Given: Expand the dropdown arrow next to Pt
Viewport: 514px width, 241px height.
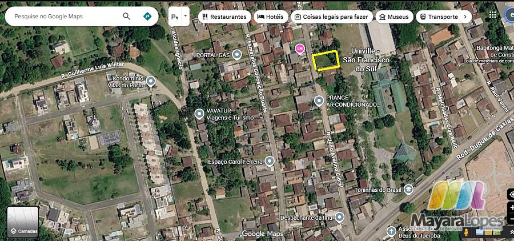Looking at the screenshot, I should click(186, 16).
